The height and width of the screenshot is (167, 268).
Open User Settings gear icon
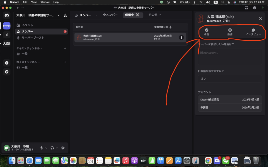pos(63,148)
